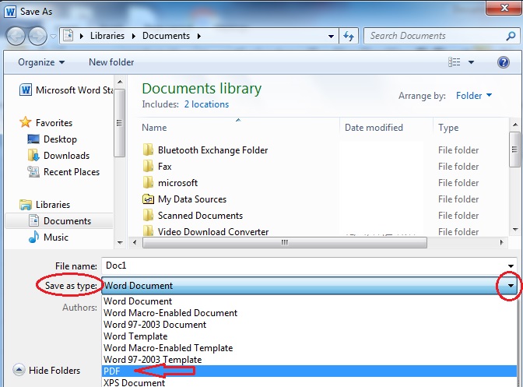
Task: Click navigation pane scroll down arrow
Action: [x=120, y=242]
